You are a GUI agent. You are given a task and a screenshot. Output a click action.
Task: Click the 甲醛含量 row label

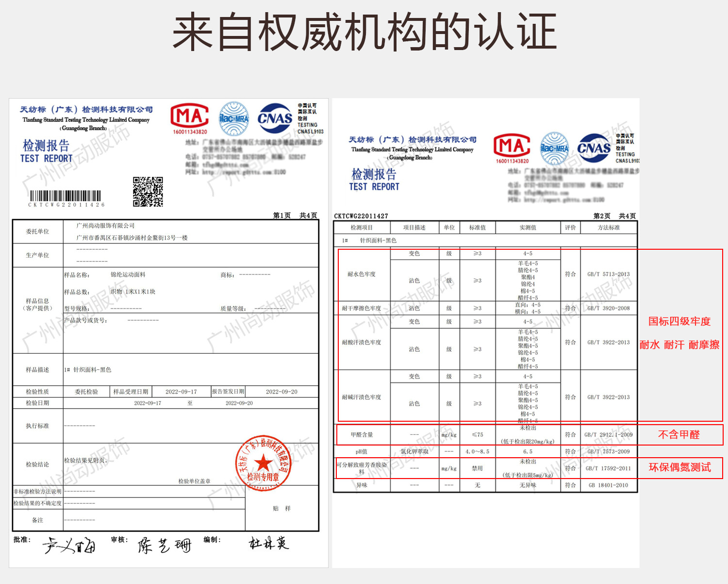362,435
